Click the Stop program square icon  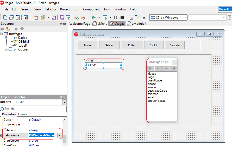point(122,18)
